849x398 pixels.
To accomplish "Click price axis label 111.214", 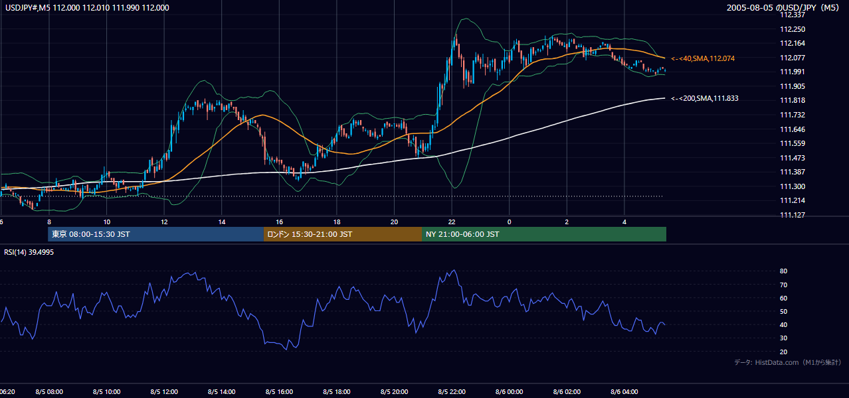I will [793, 201].
